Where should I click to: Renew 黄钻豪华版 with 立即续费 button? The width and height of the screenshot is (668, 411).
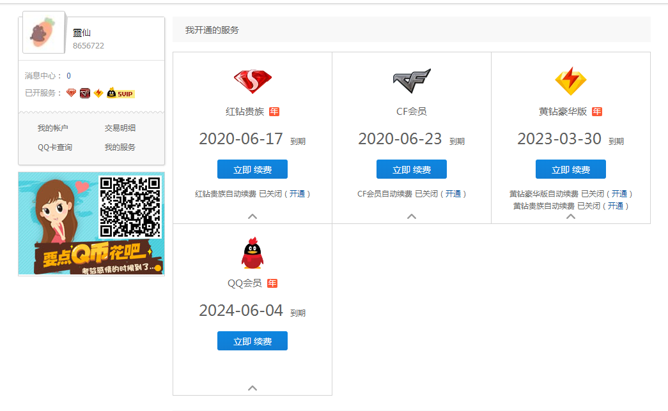pos(571,169)
